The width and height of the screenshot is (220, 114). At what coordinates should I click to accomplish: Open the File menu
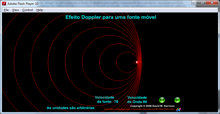(6, 10)
